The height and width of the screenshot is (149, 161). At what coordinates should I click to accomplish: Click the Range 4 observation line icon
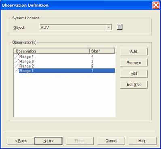pyautogui.click(x=17, y=56)
